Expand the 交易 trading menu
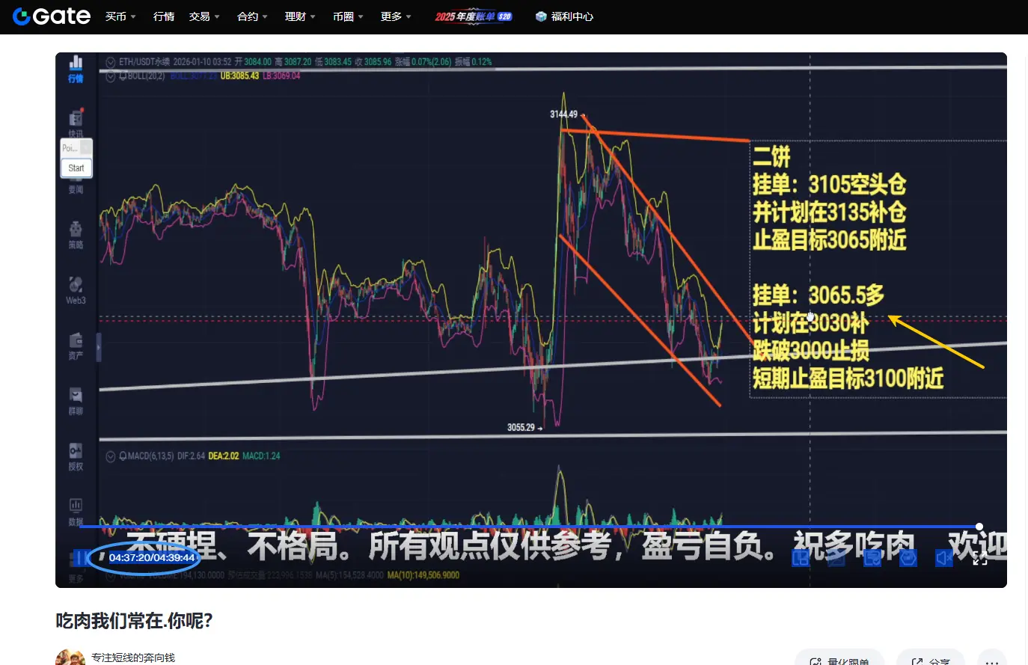The width and height of the screenshot is (1028, 665). pyautogui.click(x=204, y=16)
